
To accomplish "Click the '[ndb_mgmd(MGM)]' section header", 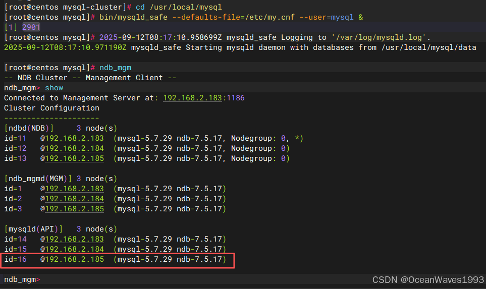I will click(x=38, y=179).
